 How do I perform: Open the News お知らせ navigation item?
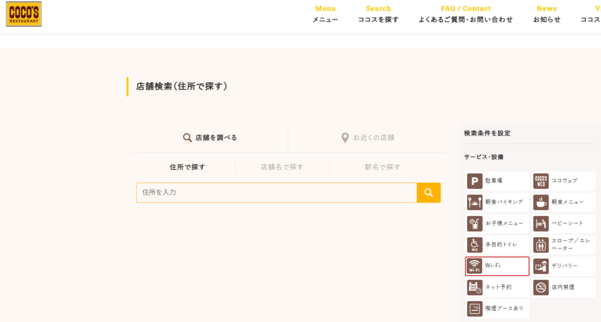546,14
